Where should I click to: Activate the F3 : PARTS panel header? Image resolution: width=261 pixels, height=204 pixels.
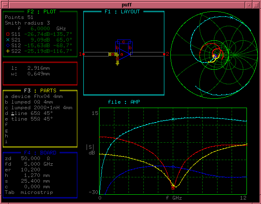[40, 91]
